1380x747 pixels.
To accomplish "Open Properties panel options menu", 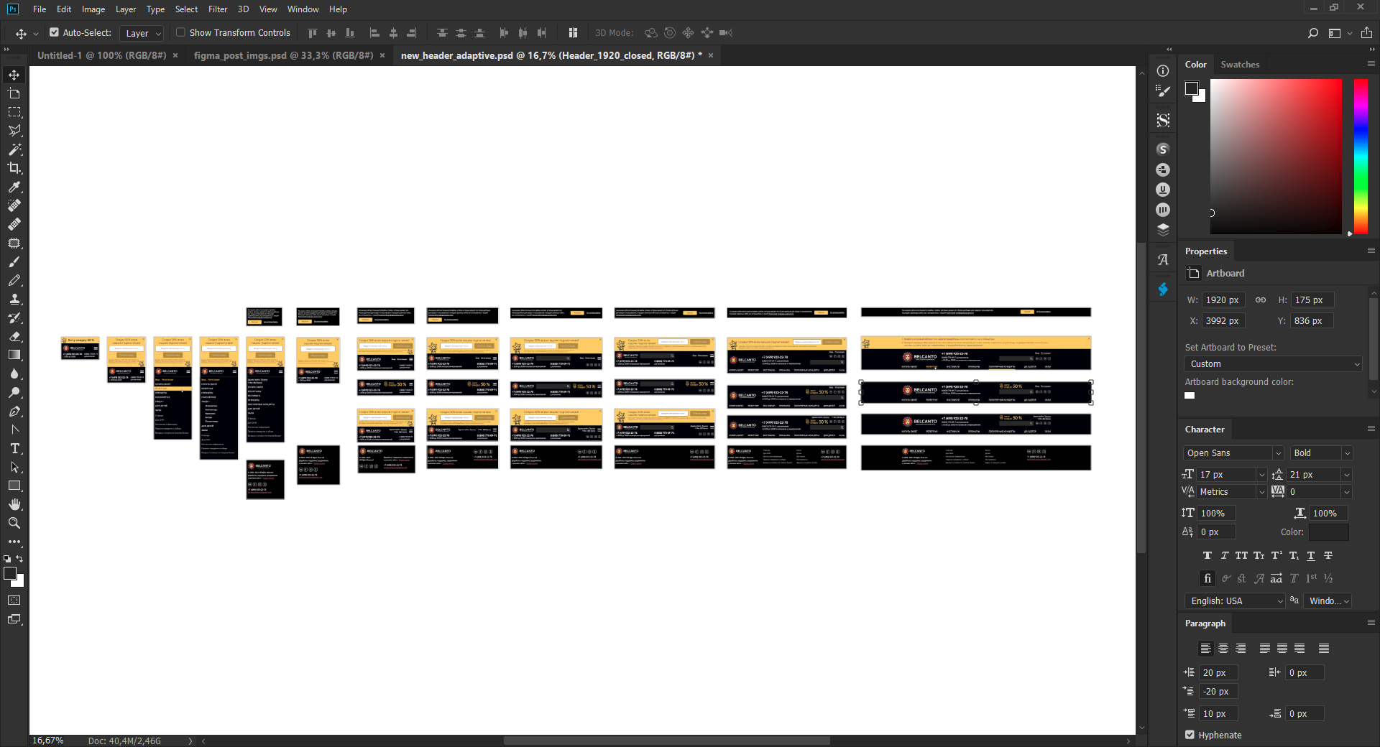I will [x=1371, y=251].
